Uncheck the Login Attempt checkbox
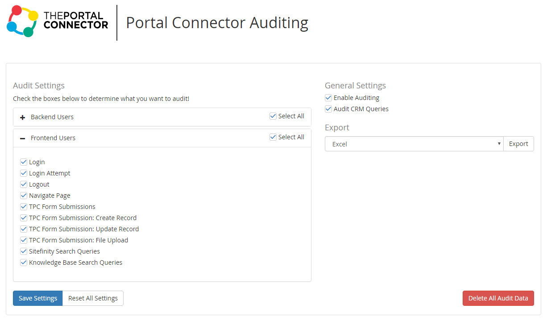 click(x=24, y=173)
